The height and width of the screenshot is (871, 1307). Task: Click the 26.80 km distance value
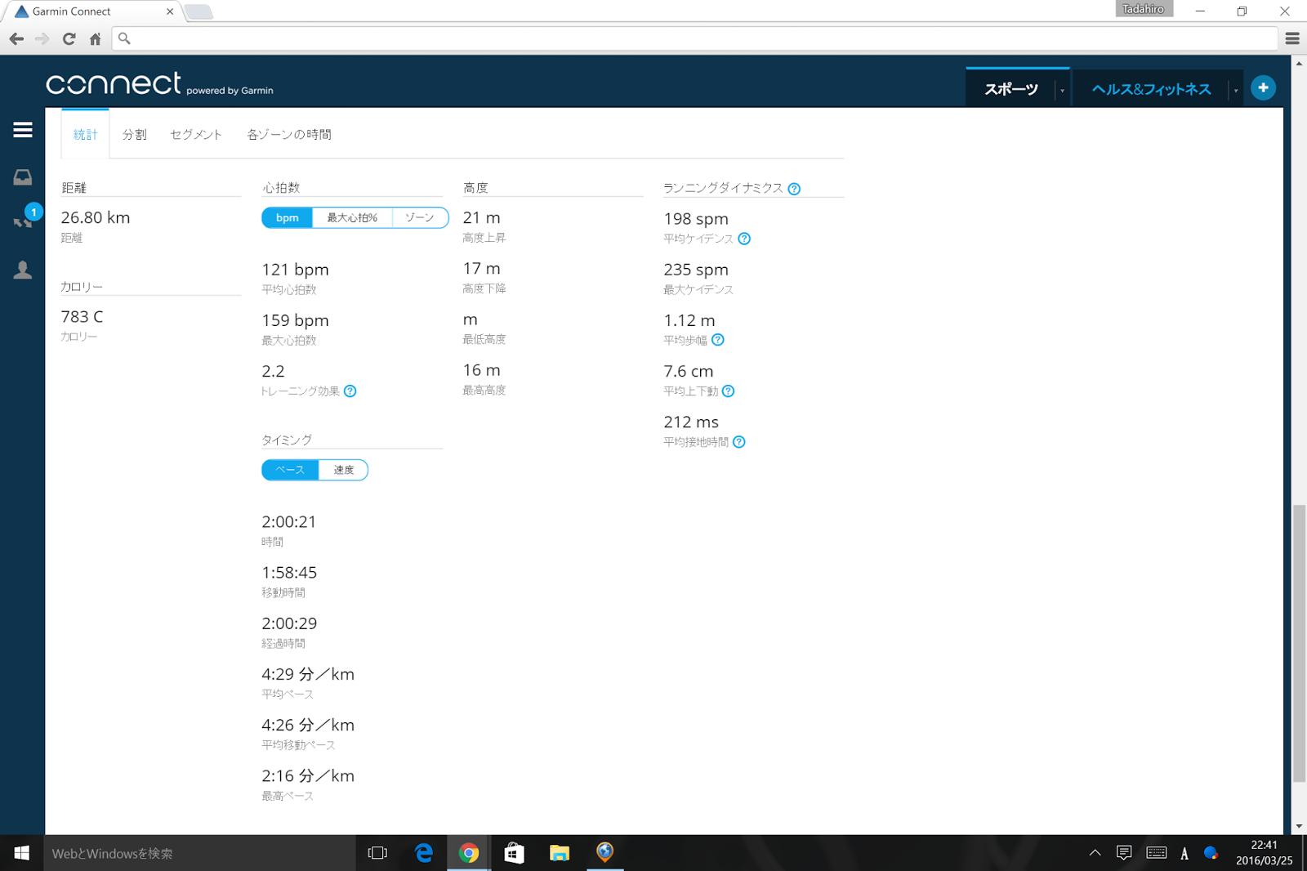point(96,218)
